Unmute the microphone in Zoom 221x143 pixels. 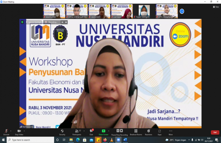[6, 132]
